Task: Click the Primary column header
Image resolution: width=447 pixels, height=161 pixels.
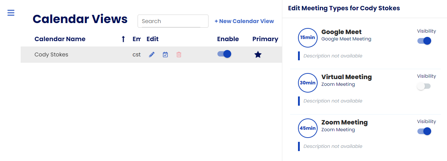Action: pos(265,39)
